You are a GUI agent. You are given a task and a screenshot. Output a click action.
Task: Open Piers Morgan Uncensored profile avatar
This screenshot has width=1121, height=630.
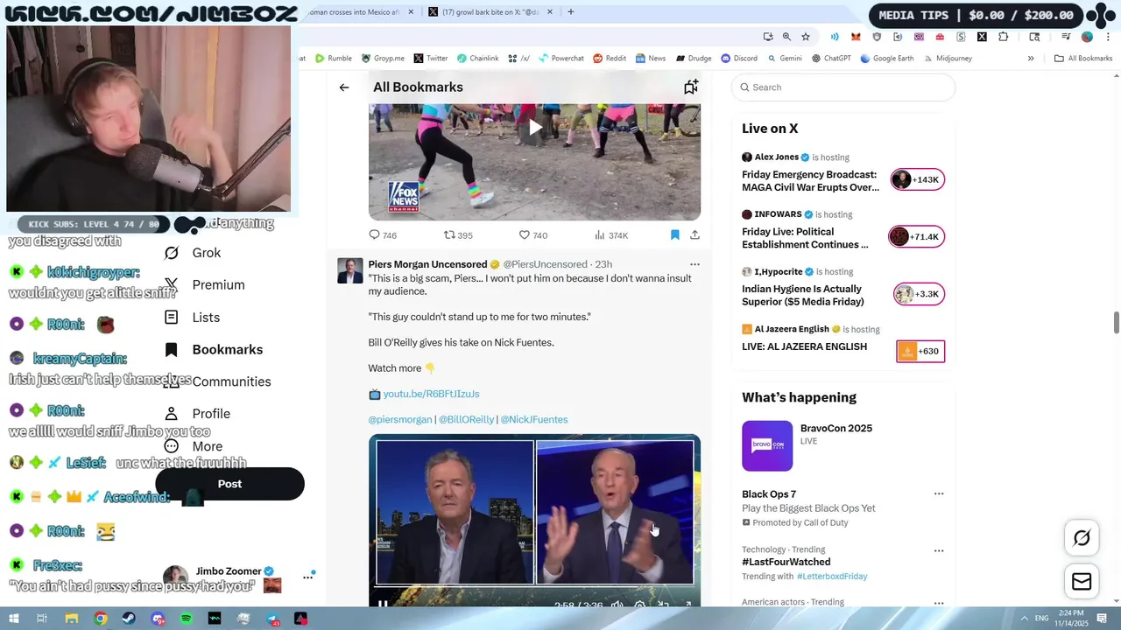point(350,270)
